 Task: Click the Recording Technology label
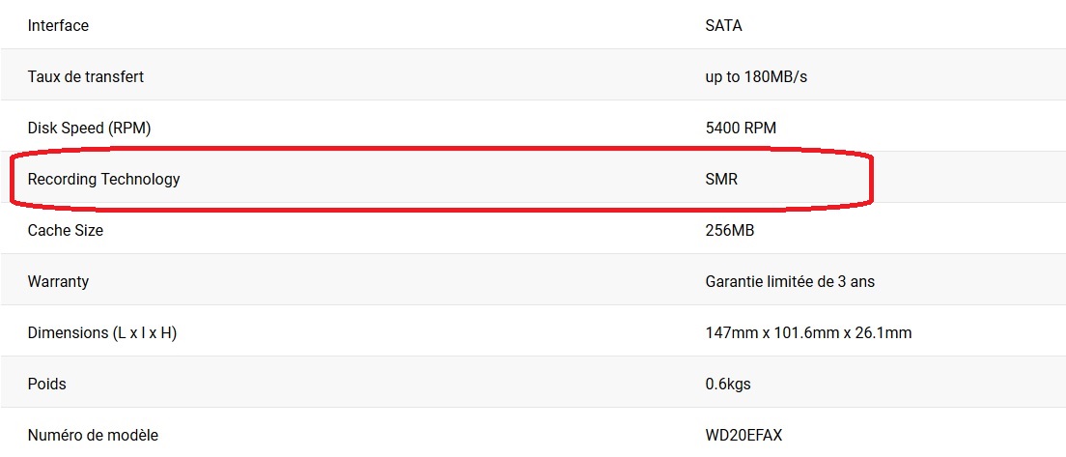pyautogui.click(x=104, y=180)
